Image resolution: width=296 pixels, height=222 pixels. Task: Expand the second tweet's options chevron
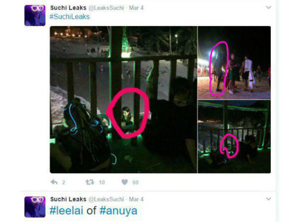pyautogui.click(x=268, y=199)
